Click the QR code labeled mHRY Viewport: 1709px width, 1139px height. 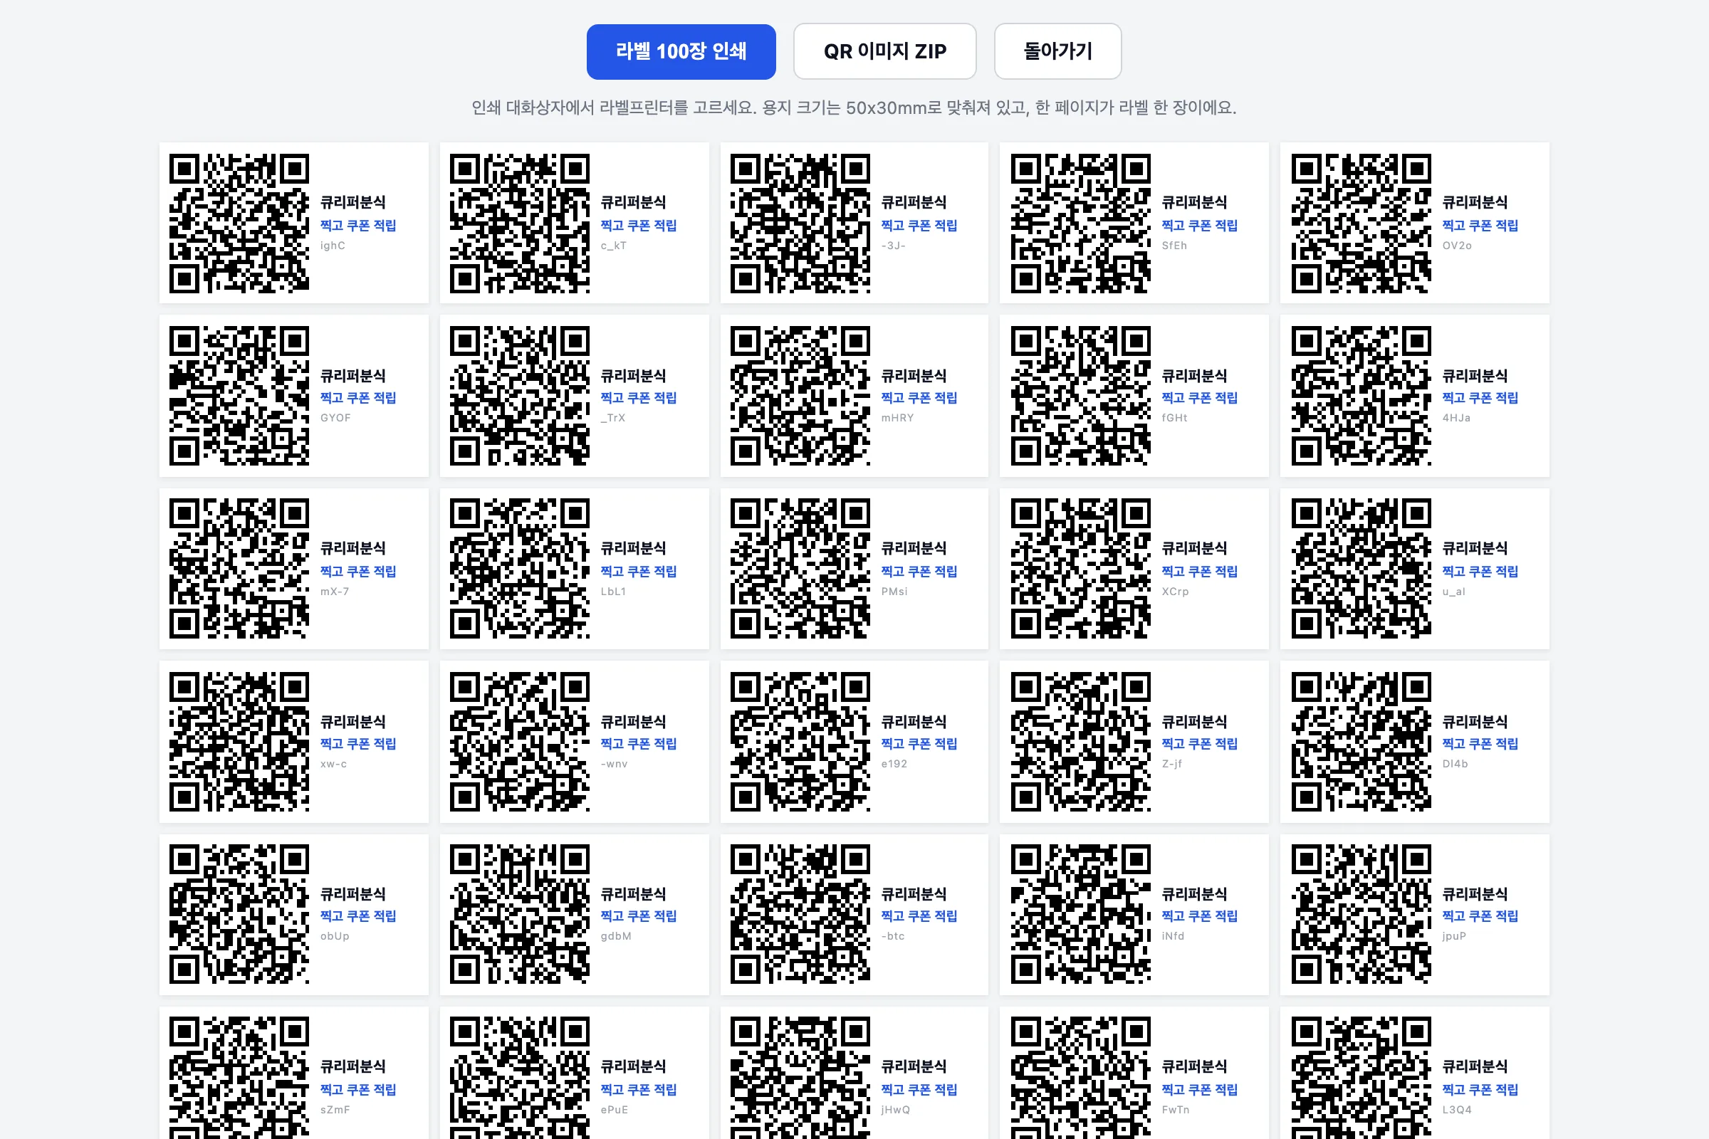[800, 396]
